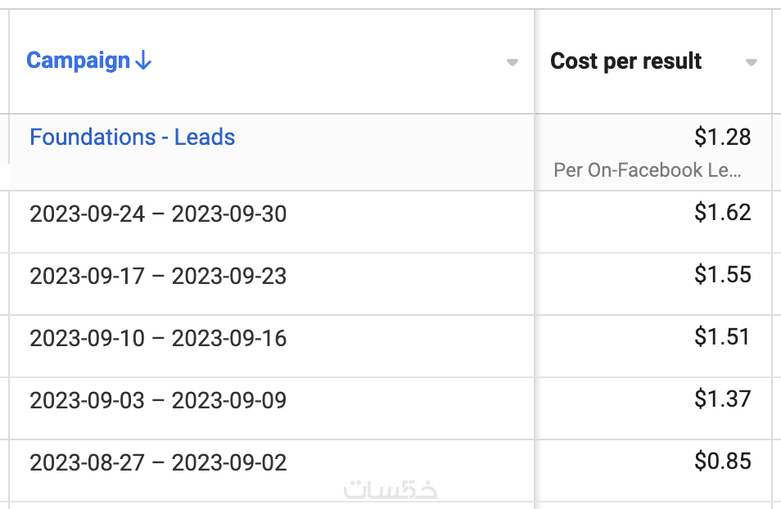Click the Campaign column header label
The width and height of the screenshot is (781, 509).
coord(79,61)
